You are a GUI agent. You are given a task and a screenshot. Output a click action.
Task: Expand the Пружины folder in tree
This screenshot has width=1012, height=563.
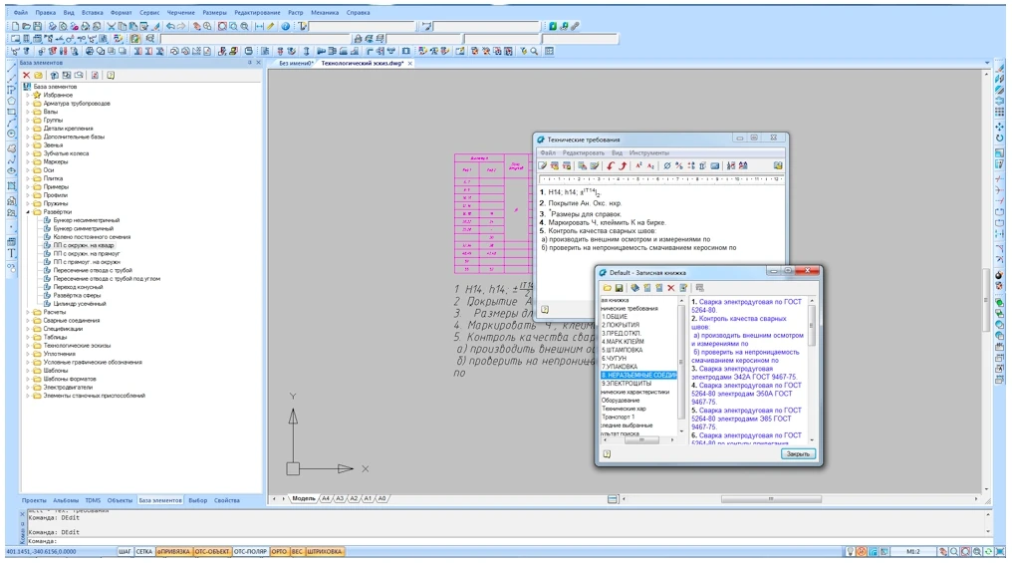click(x=28, y=202)
